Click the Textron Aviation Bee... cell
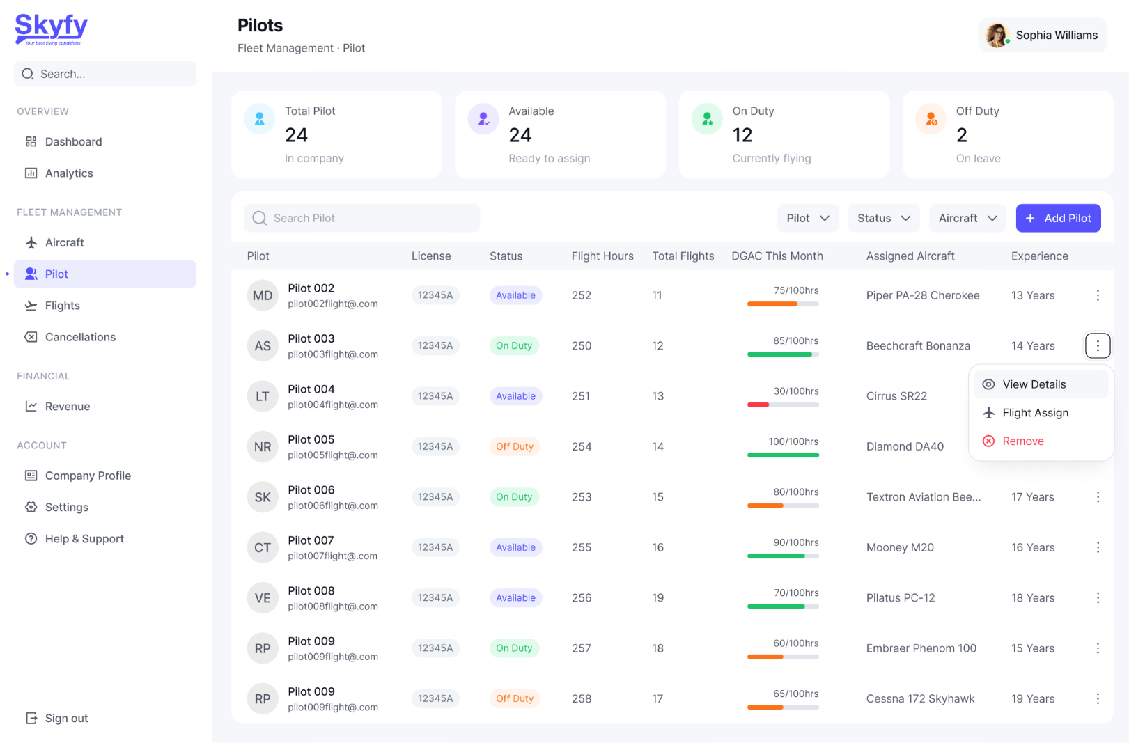 tap(924, 497)
